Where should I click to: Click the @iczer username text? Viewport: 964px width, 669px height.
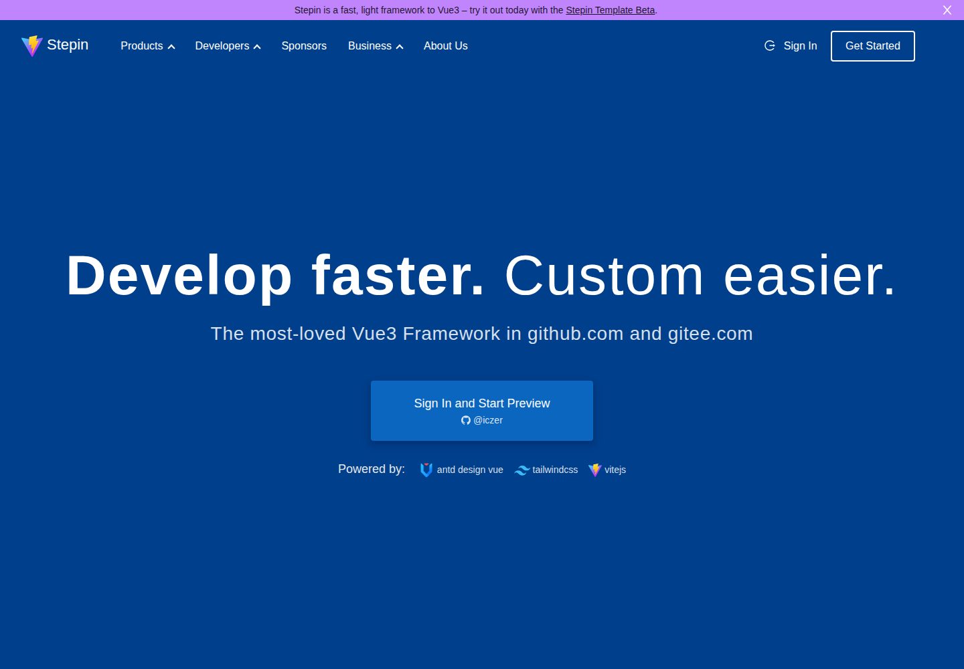488,420
